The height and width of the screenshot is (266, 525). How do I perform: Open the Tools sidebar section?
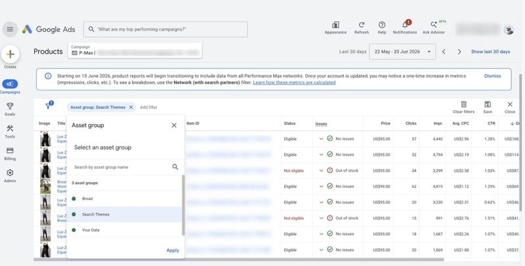[x=10, y=131]
